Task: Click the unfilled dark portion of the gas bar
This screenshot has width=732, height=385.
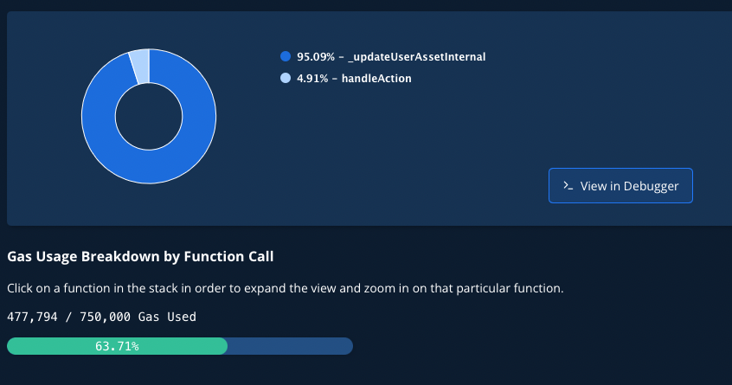Action: pyautogui.click(x=290, y=346)
